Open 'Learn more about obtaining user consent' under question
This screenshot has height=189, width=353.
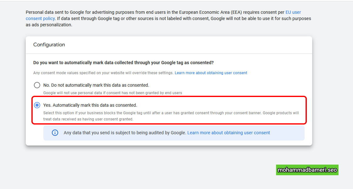pyautogui.click(x=211, y=73)
